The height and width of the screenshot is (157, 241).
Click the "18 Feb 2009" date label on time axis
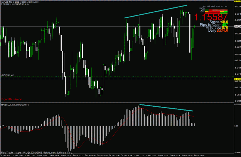[x=5, y=155]
